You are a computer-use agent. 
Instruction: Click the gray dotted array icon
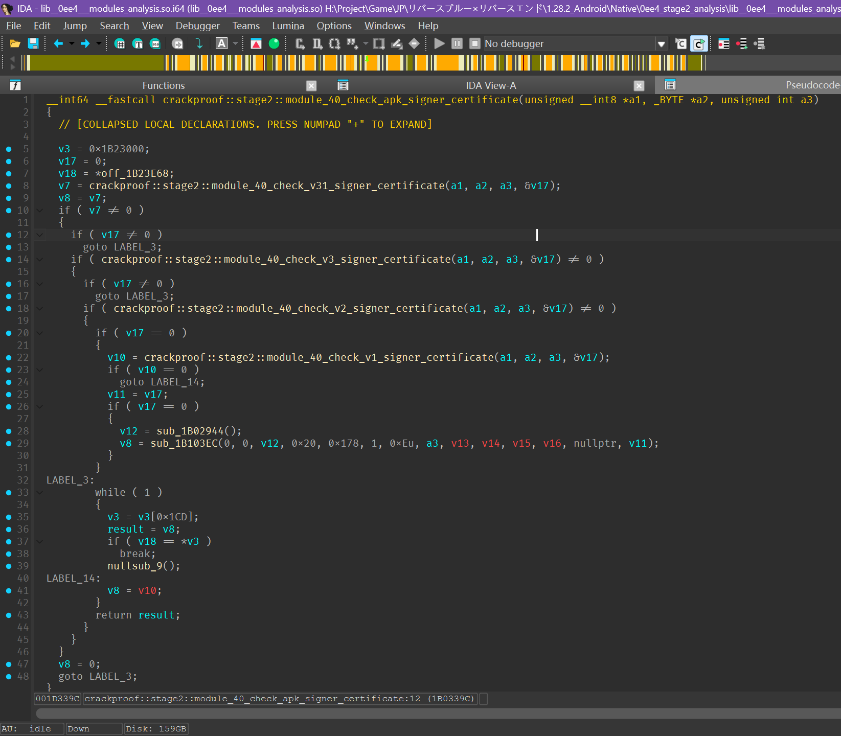[352, 44]
